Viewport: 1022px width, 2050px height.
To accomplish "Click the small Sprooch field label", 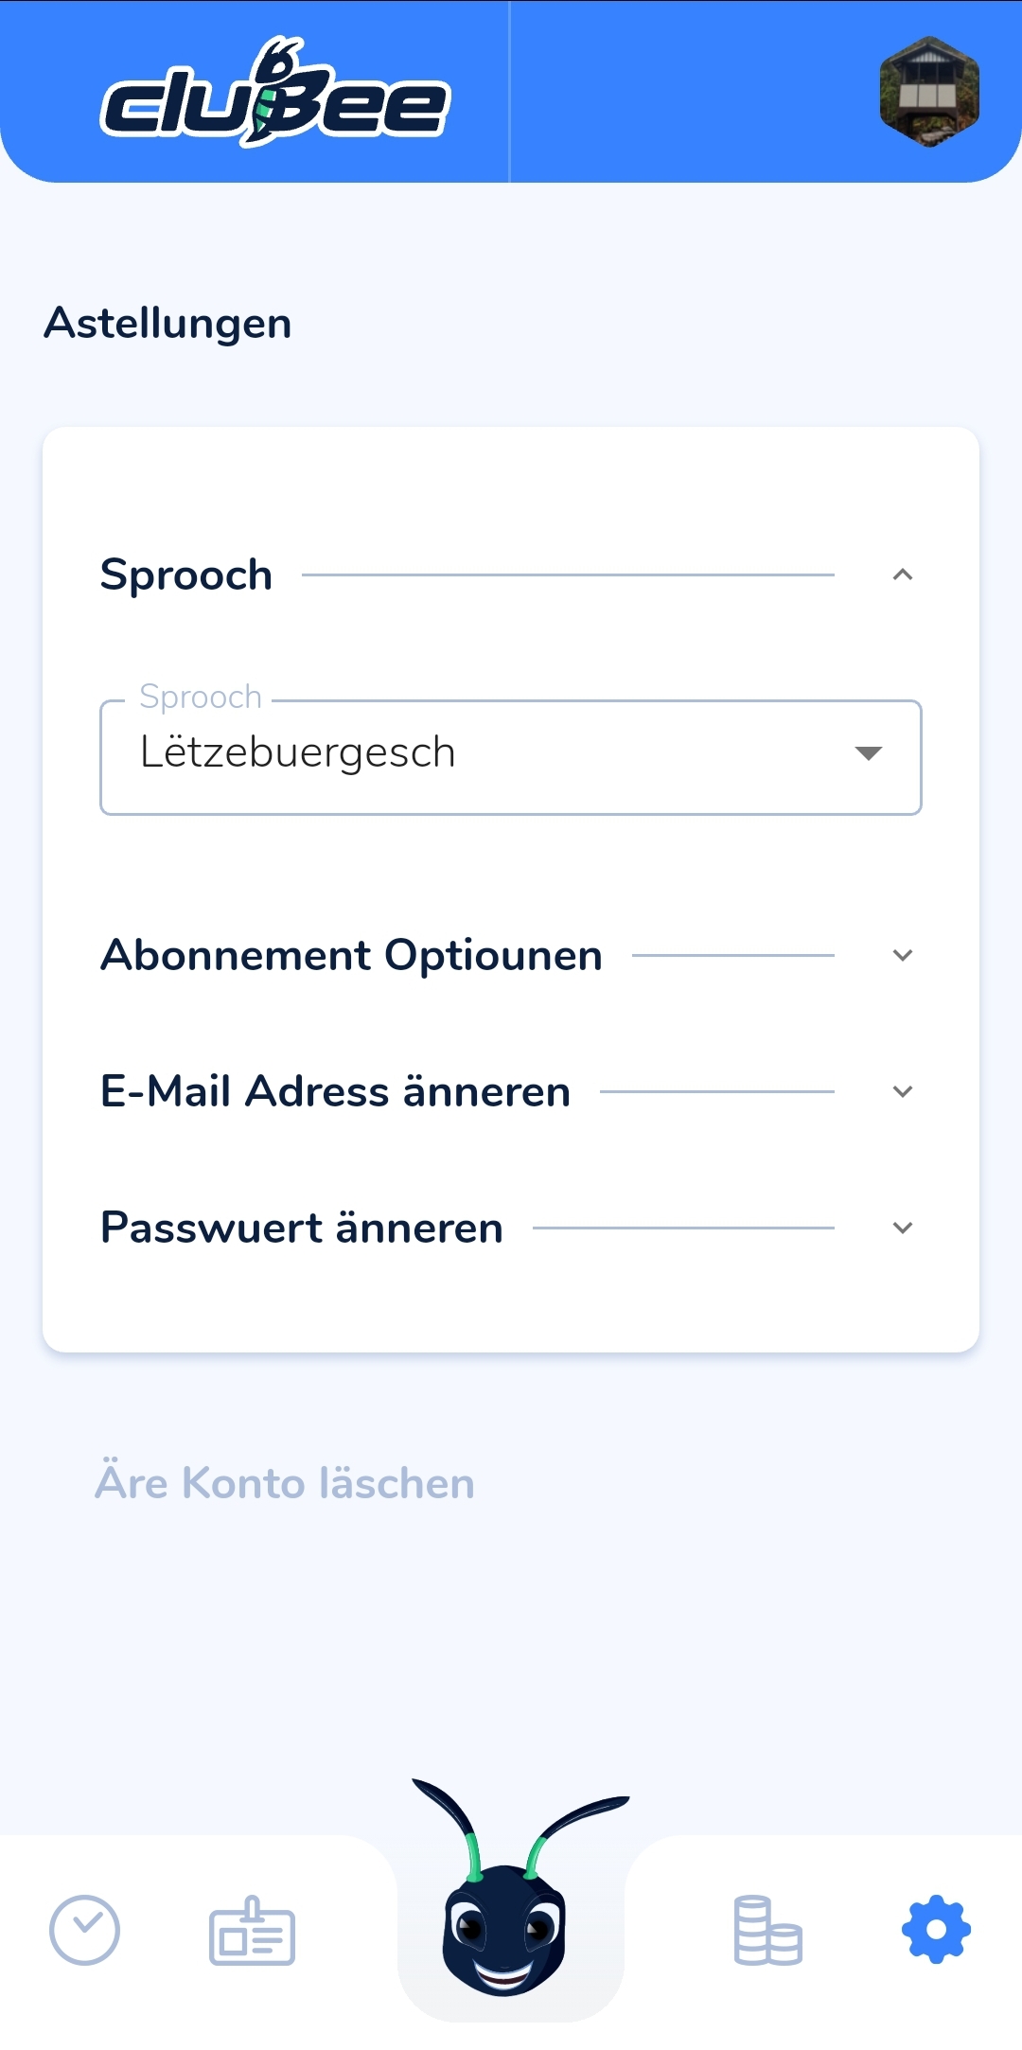I will (201, 698).
